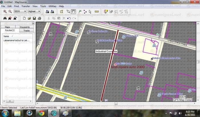Select the Measure distance ruler tool
The height and width of the screenshot is (117, 200).
coord(96,11)
